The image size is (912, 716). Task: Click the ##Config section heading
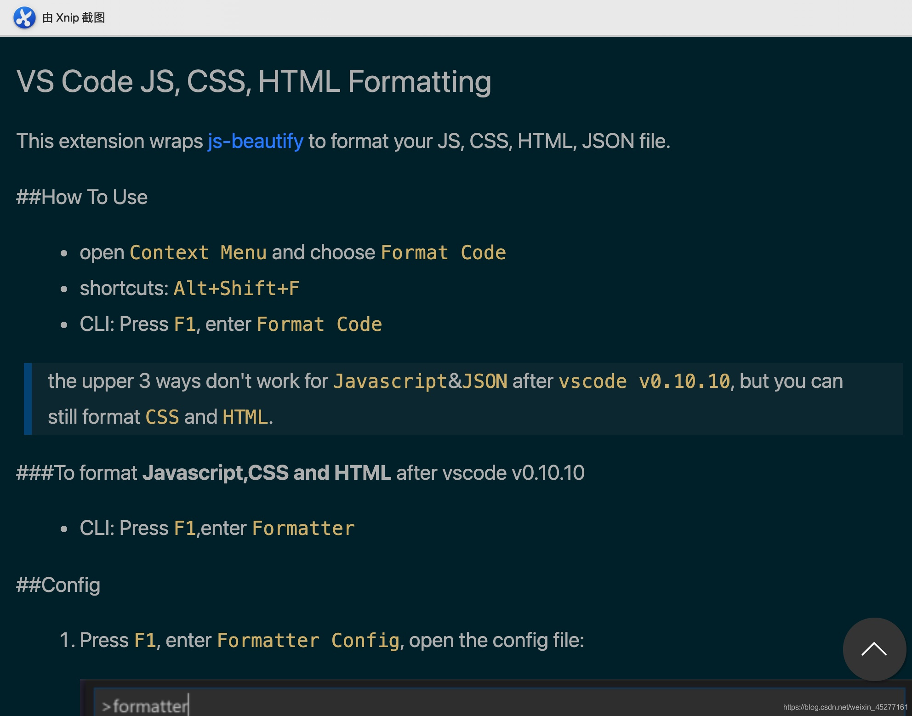click(57, 585)
